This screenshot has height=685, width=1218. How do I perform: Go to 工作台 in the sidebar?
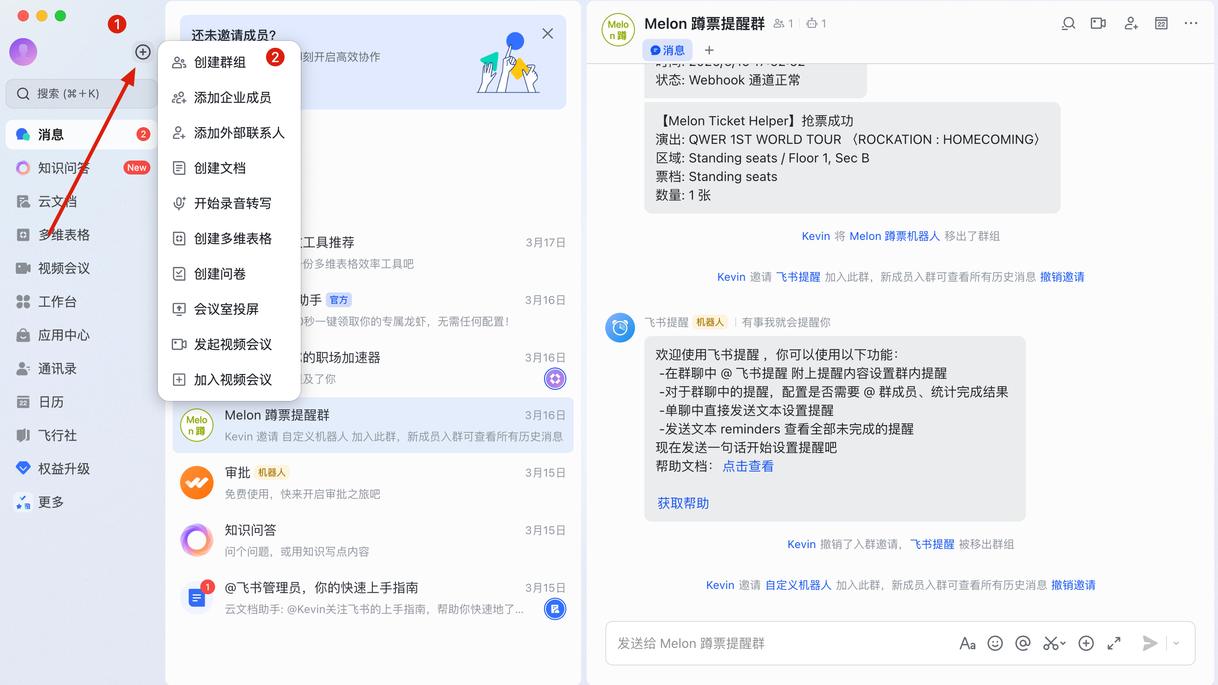click(81, 302)
